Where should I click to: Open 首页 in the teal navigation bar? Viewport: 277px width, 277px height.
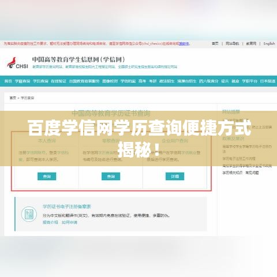(8, 81)
